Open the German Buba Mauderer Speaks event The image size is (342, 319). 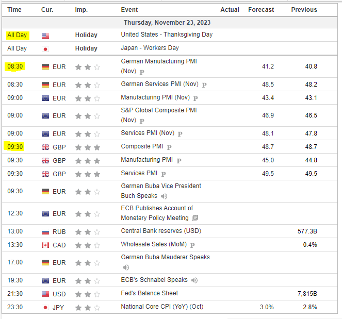pyautogui.click(x=166, y=257)
